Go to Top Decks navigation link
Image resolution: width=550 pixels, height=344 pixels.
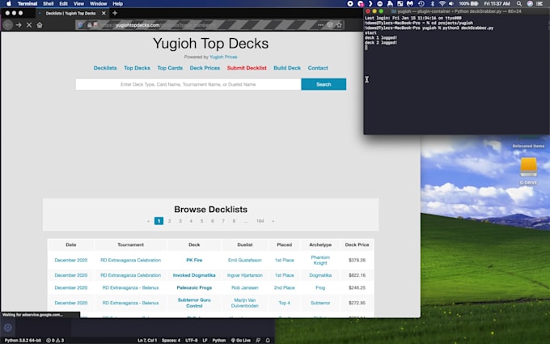coord(137,68)
